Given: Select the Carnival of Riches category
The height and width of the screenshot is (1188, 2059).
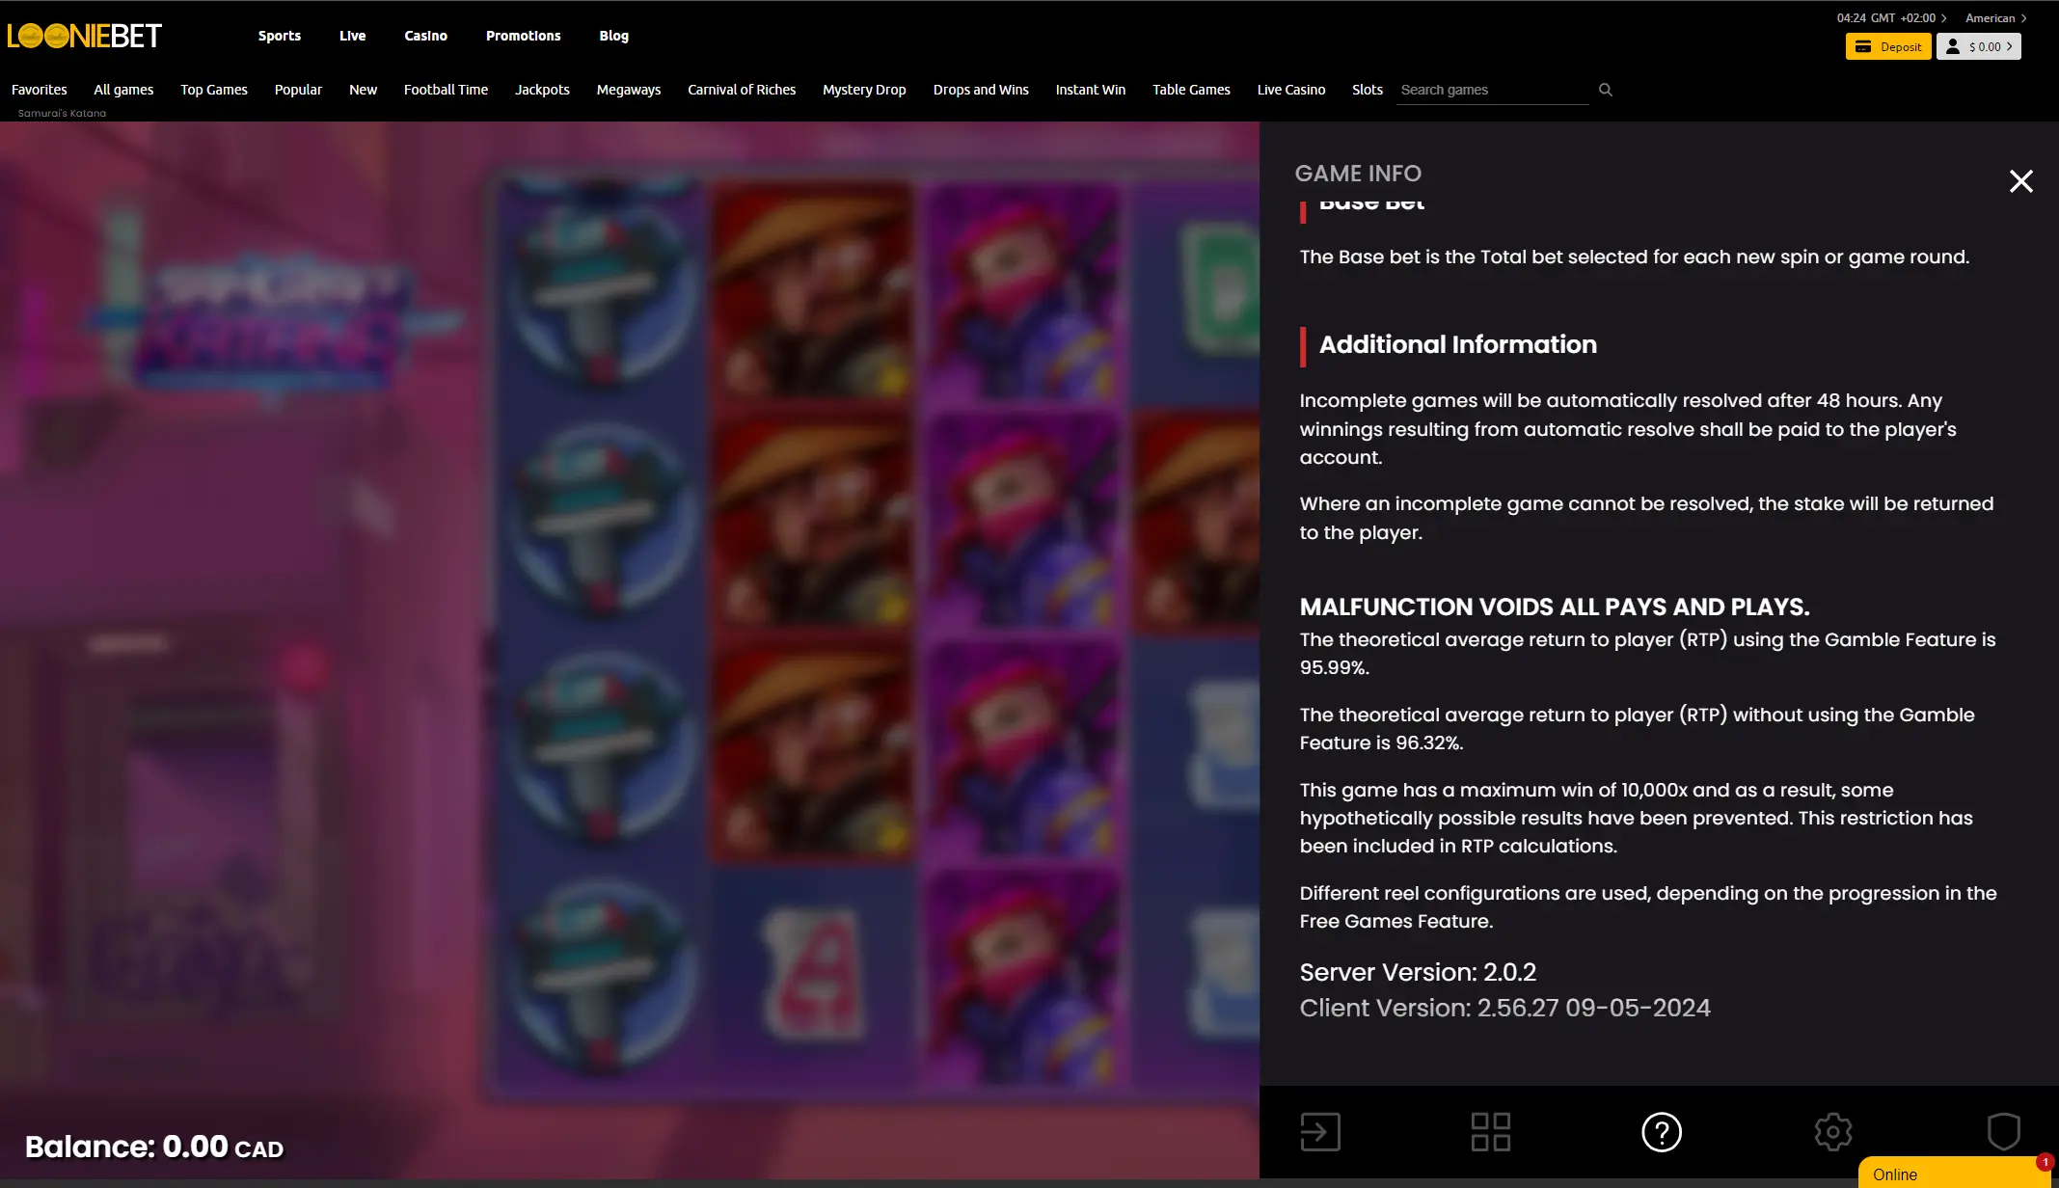Looking at the screenshot, I should coord(742,90).
